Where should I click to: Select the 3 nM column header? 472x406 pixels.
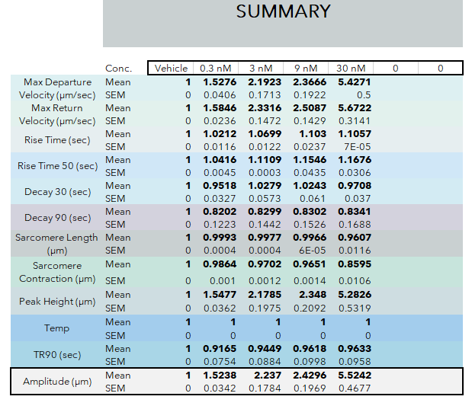point(261,69)
